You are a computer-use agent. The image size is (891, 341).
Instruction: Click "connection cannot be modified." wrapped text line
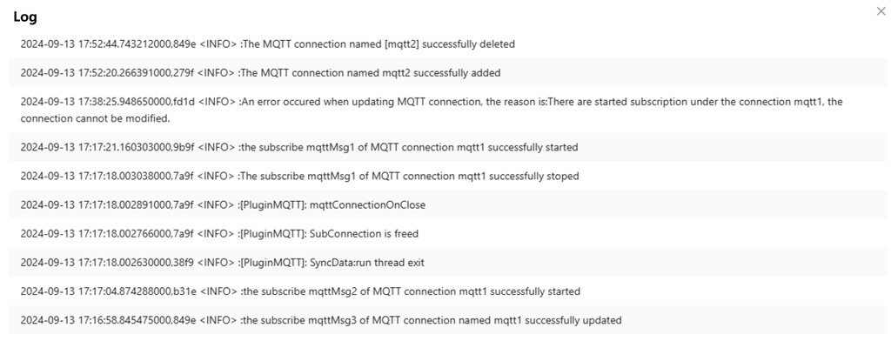[95, 119]
